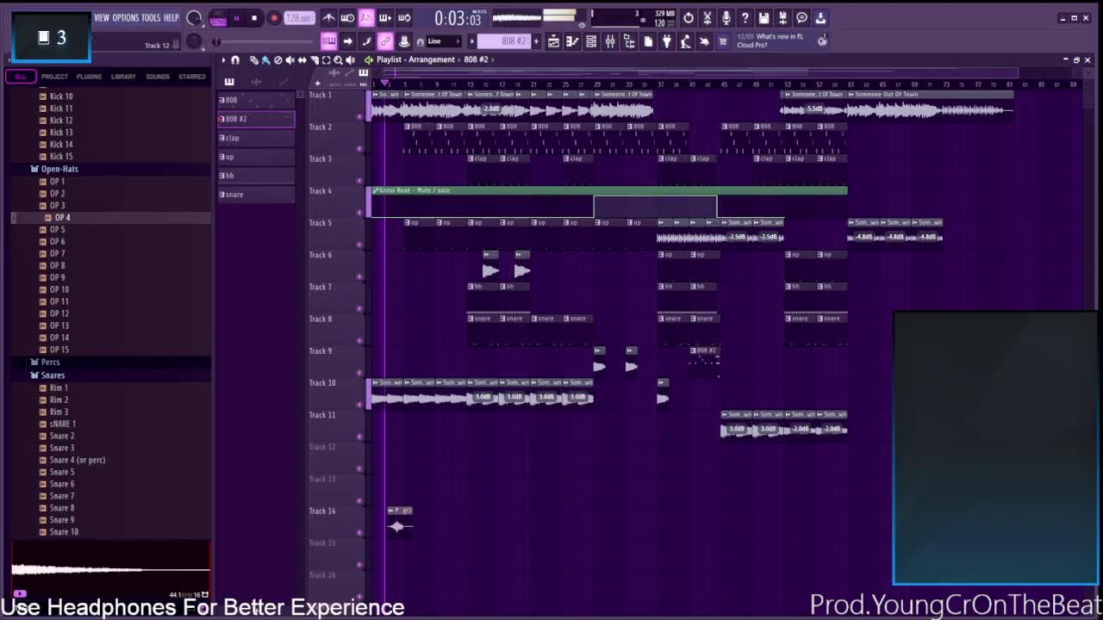Click the shopping cart icon
Screen dimensions: 1103x620
[723, 41]
